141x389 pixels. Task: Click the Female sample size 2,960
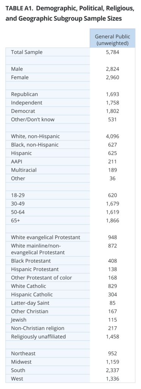pyautogui.click(x=112, y=77)
